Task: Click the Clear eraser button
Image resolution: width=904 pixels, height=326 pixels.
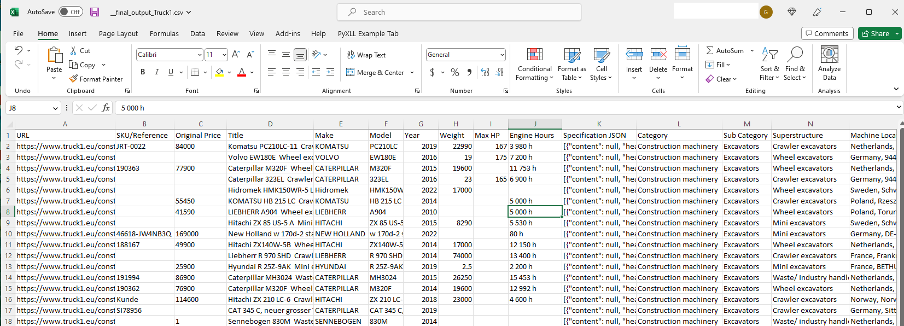Action: tap(721, 79)
